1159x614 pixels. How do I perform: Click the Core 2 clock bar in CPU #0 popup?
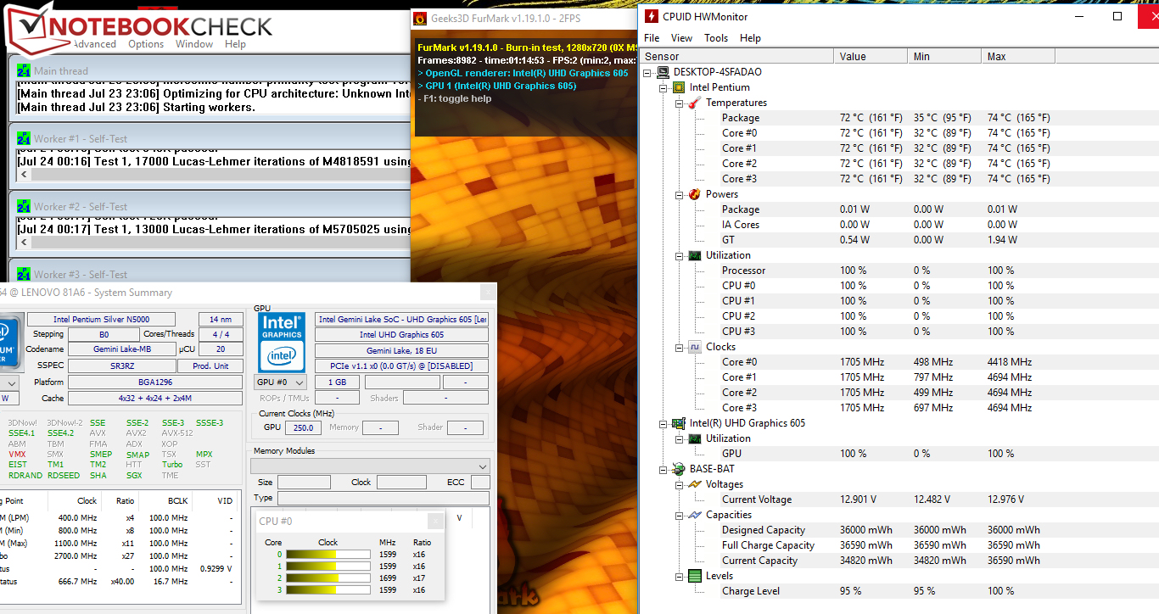pyautogui.click(x=328, y=578)
